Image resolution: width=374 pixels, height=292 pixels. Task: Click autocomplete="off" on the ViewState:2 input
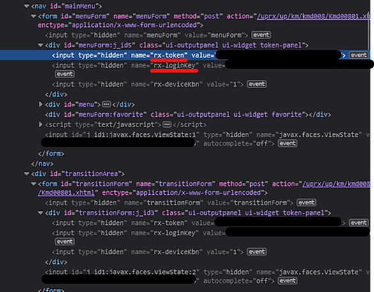point(237,280)
